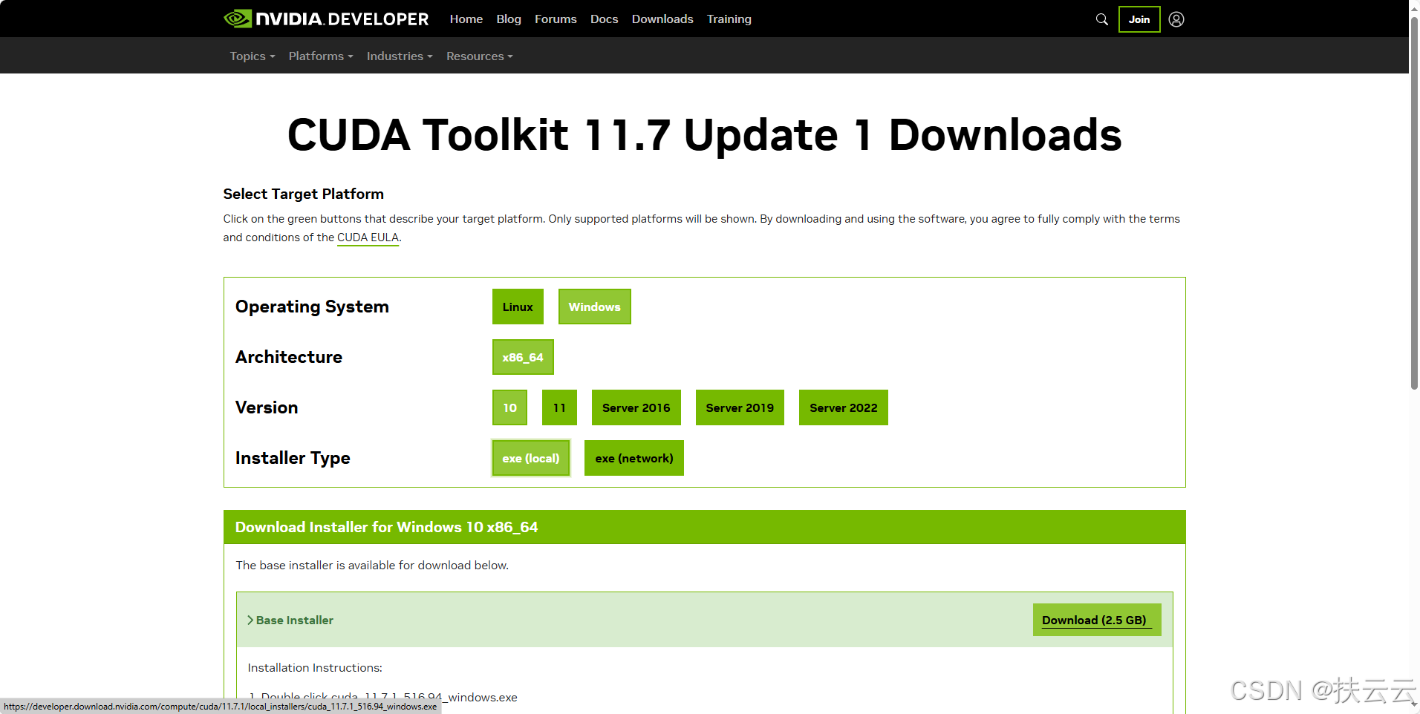The height and width of the screenshot is (714, 1420).
Task: Choose exe (network) installer type
Action: [634, 458]
